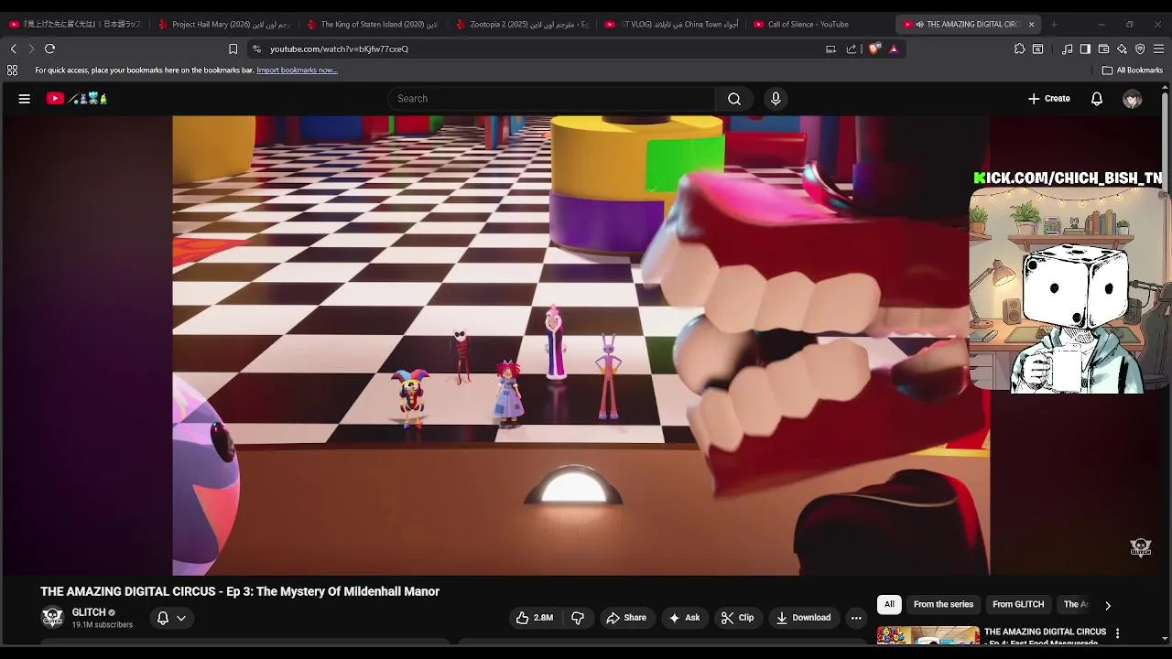The width and height of the screenshot is (1172, 659).
Task: Go forward with the browser arrow
Action: [31, 49]
